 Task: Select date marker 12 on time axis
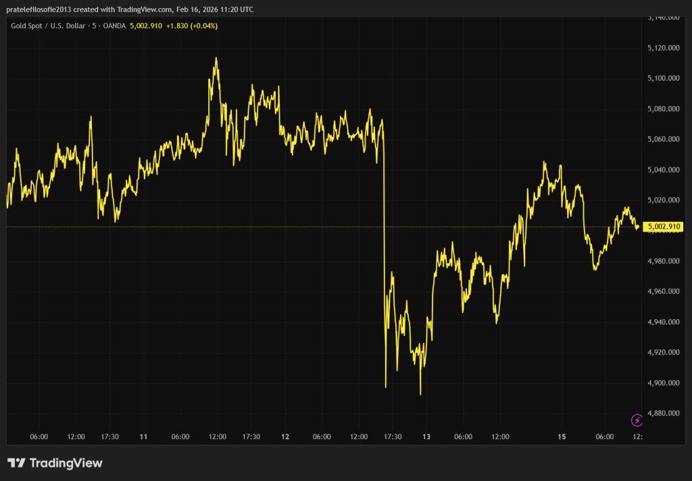point(285,437)
